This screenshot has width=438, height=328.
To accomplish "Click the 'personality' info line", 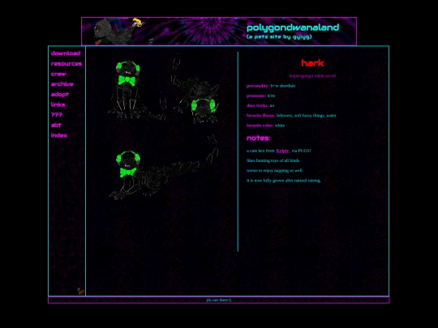I will tap(271, 86).
